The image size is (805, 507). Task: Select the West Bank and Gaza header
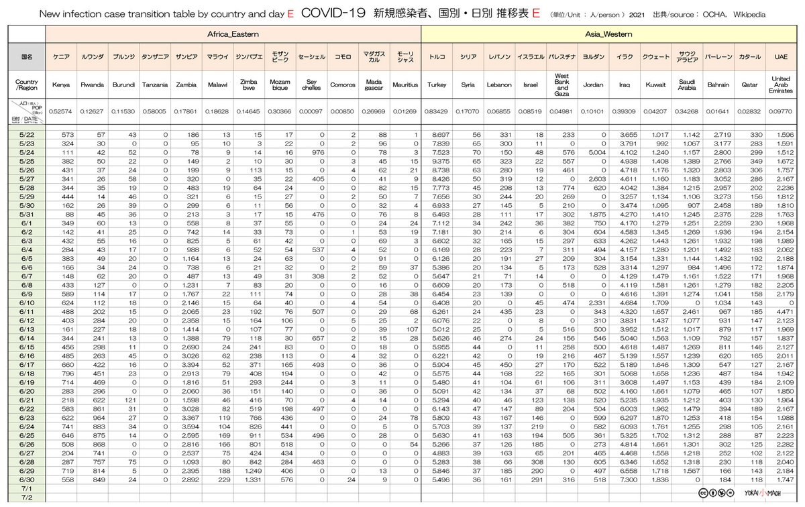click(562, 85)
